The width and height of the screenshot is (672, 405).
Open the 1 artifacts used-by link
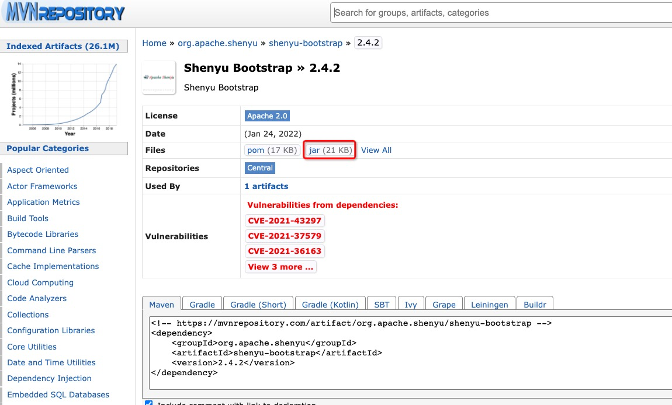pos(266,186)
